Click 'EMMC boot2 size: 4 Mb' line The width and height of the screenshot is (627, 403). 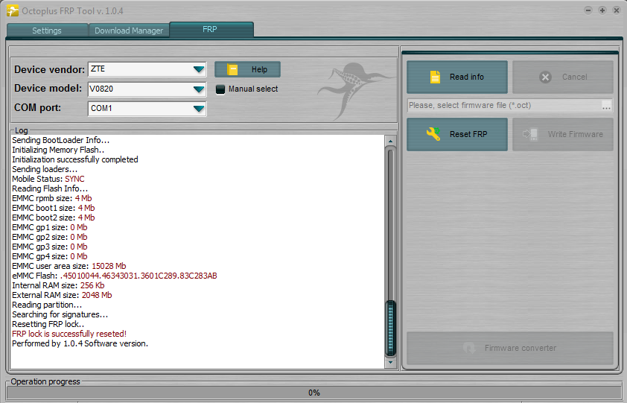click(x=53, y=218)
